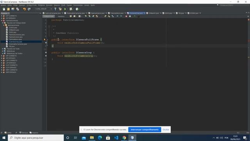Toggle bookmark on the current line
The width and height of the screenshot is (250, 141).
113,16
